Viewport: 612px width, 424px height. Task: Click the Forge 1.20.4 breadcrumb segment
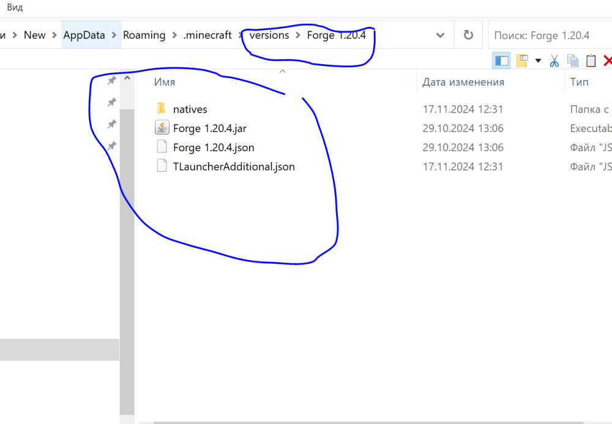coord(337,35)
